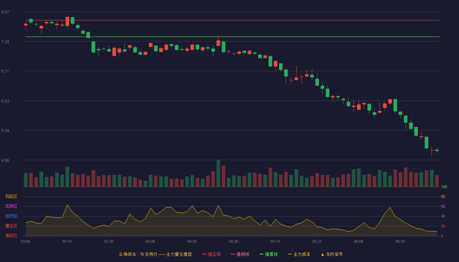The width and height of the screenshot is (459, 262).
Task: Click the green horizontal 强撑线 support line
Action: click(232, 37)
